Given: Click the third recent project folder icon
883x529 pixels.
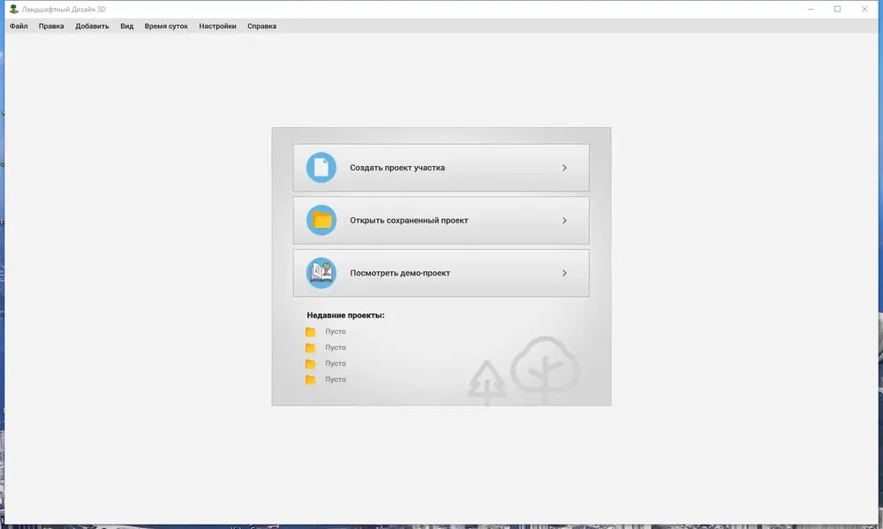Looking at the screenshot, I should [310, 363].
